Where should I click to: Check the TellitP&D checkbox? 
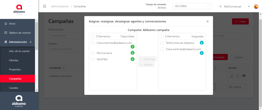(93, 59)
